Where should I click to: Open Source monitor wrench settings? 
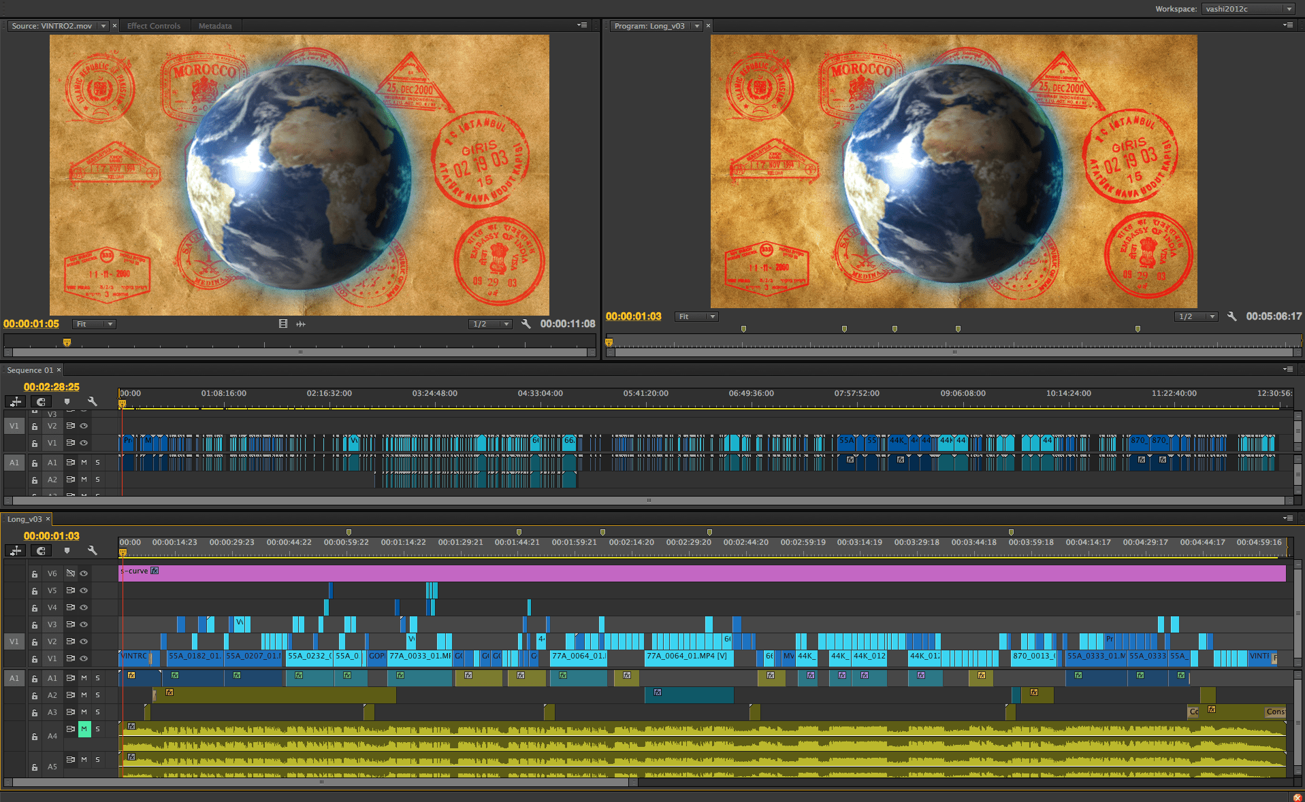pyautogui.click(x=526, y=324)
